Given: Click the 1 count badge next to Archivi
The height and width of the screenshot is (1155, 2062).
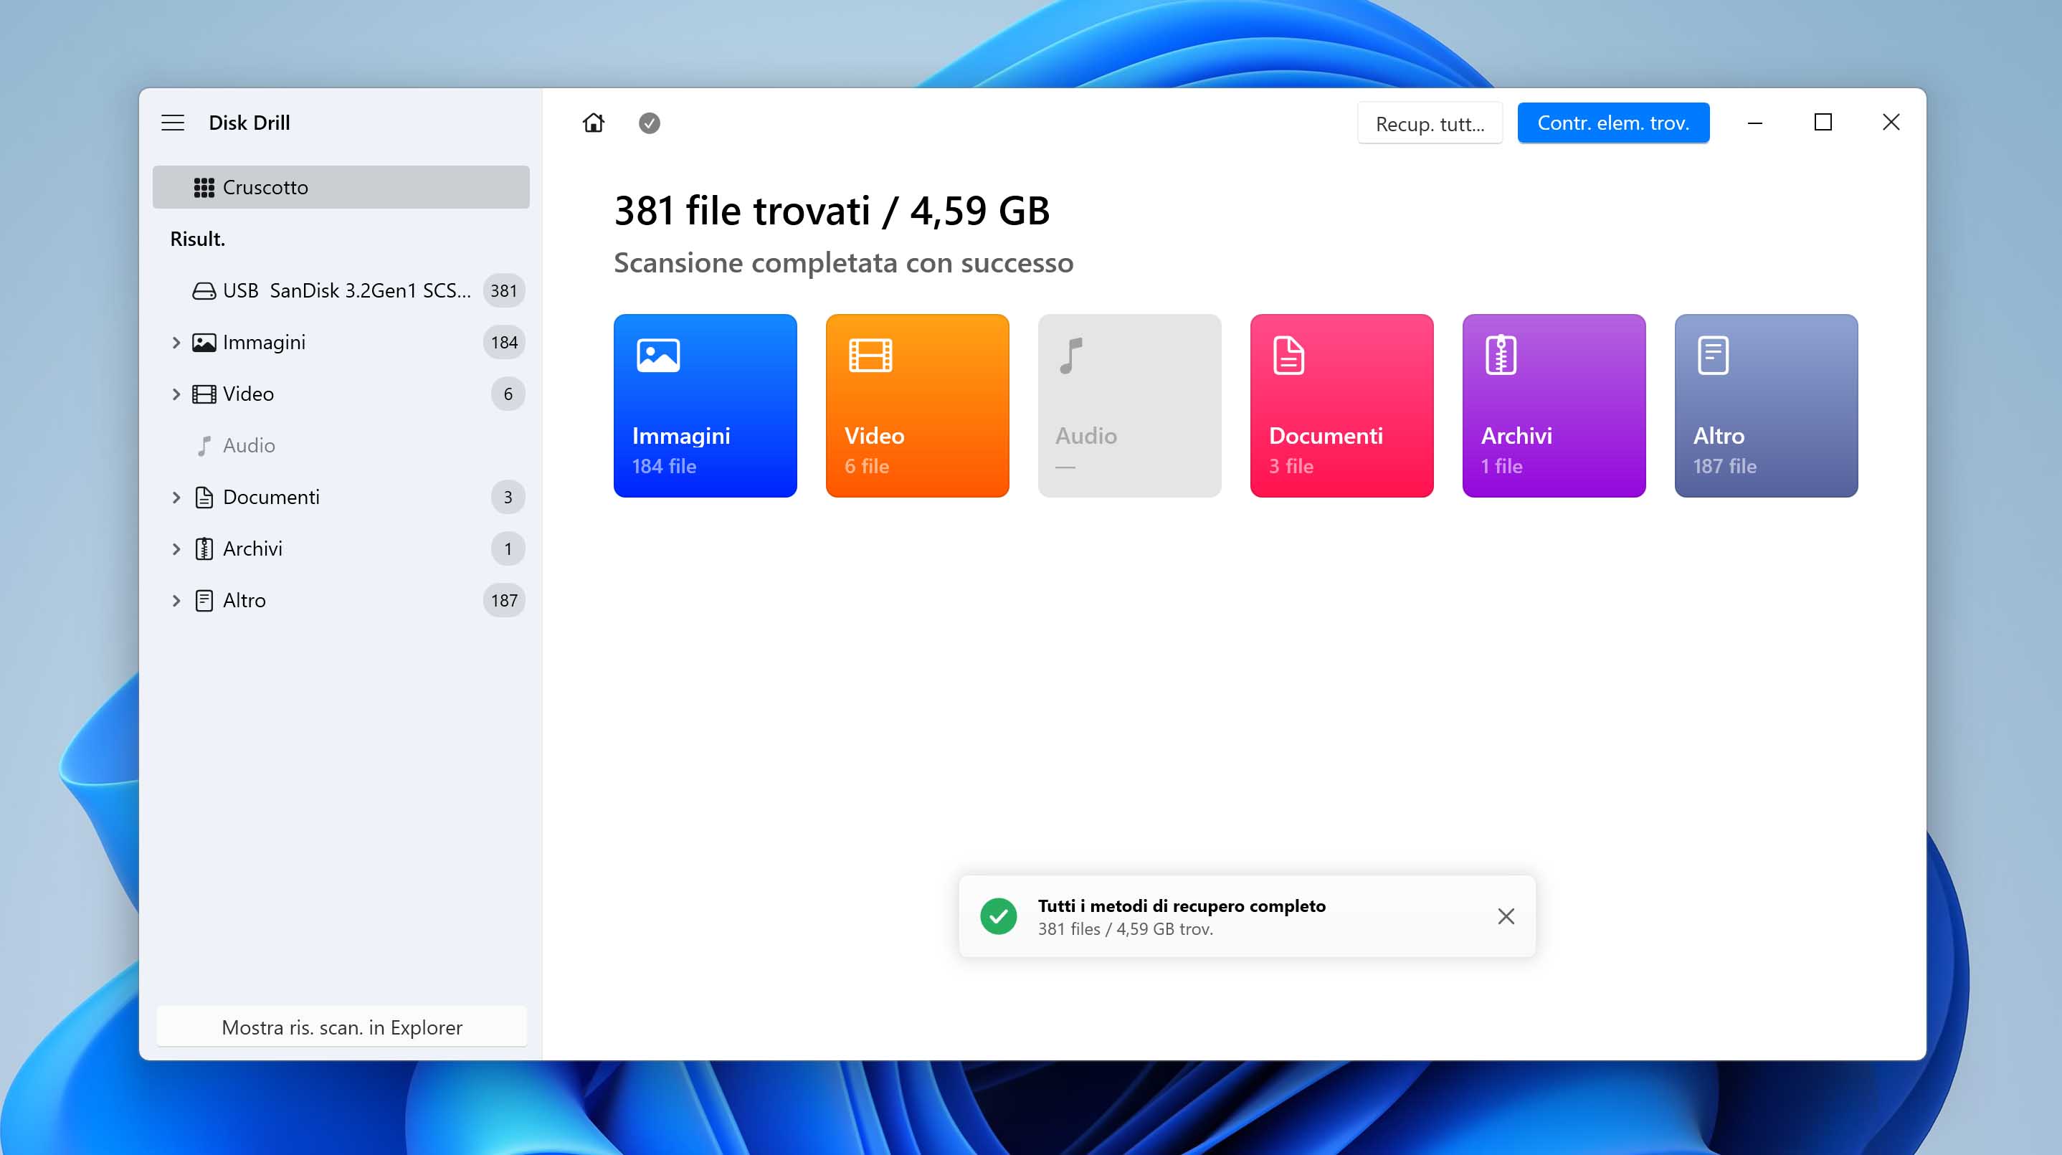Looking at the screenshot, I should (x=508, y=549).
